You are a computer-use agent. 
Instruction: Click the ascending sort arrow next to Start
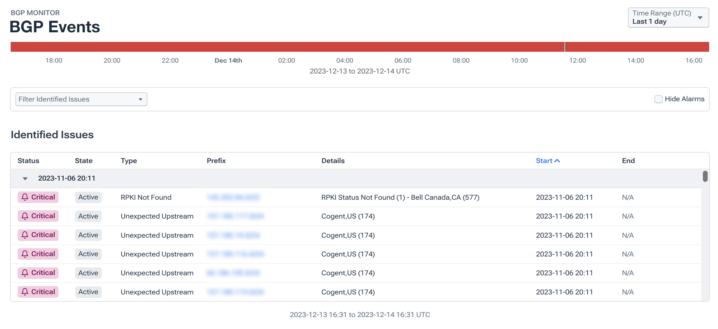[558, 161]
